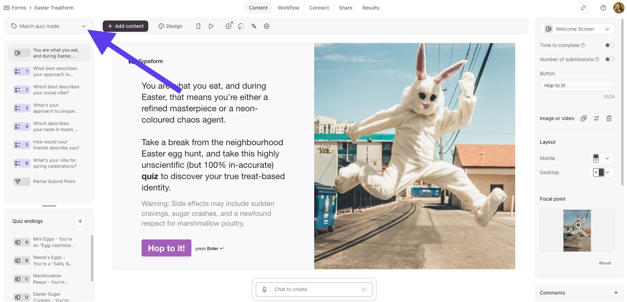Screen dimensions: 627x302
Task: Open the Welcome Screen type dropdown
Action: 577,29
